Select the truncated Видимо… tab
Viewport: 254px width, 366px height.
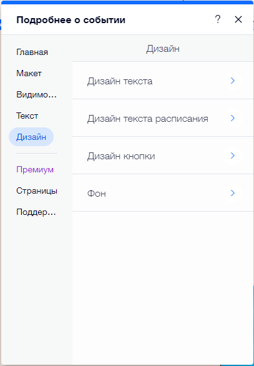click(x=36, y=94)
